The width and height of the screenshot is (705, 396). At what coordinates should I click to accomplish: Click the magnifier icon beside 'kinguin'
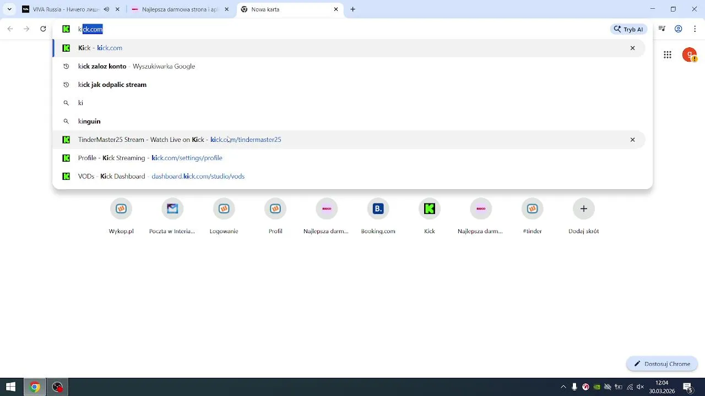coord(66,121)
